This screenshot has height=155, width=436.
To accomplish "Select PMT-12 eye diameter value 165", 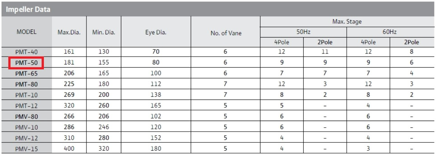I will (156, 106).
